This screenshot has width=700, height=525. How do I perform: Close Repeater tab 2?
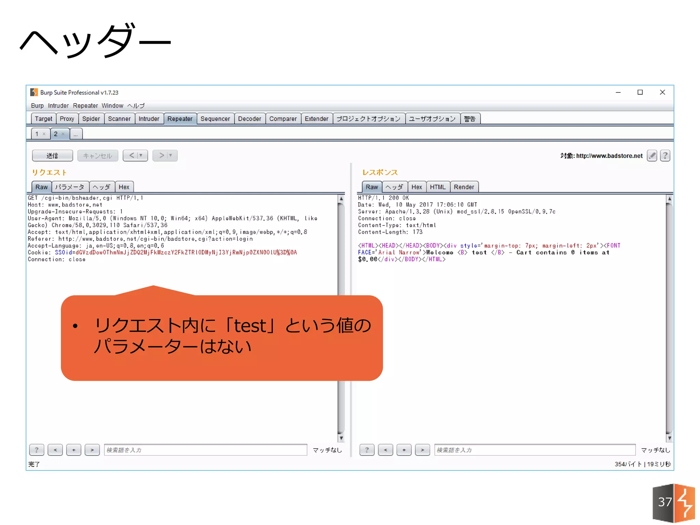[63, 134]
